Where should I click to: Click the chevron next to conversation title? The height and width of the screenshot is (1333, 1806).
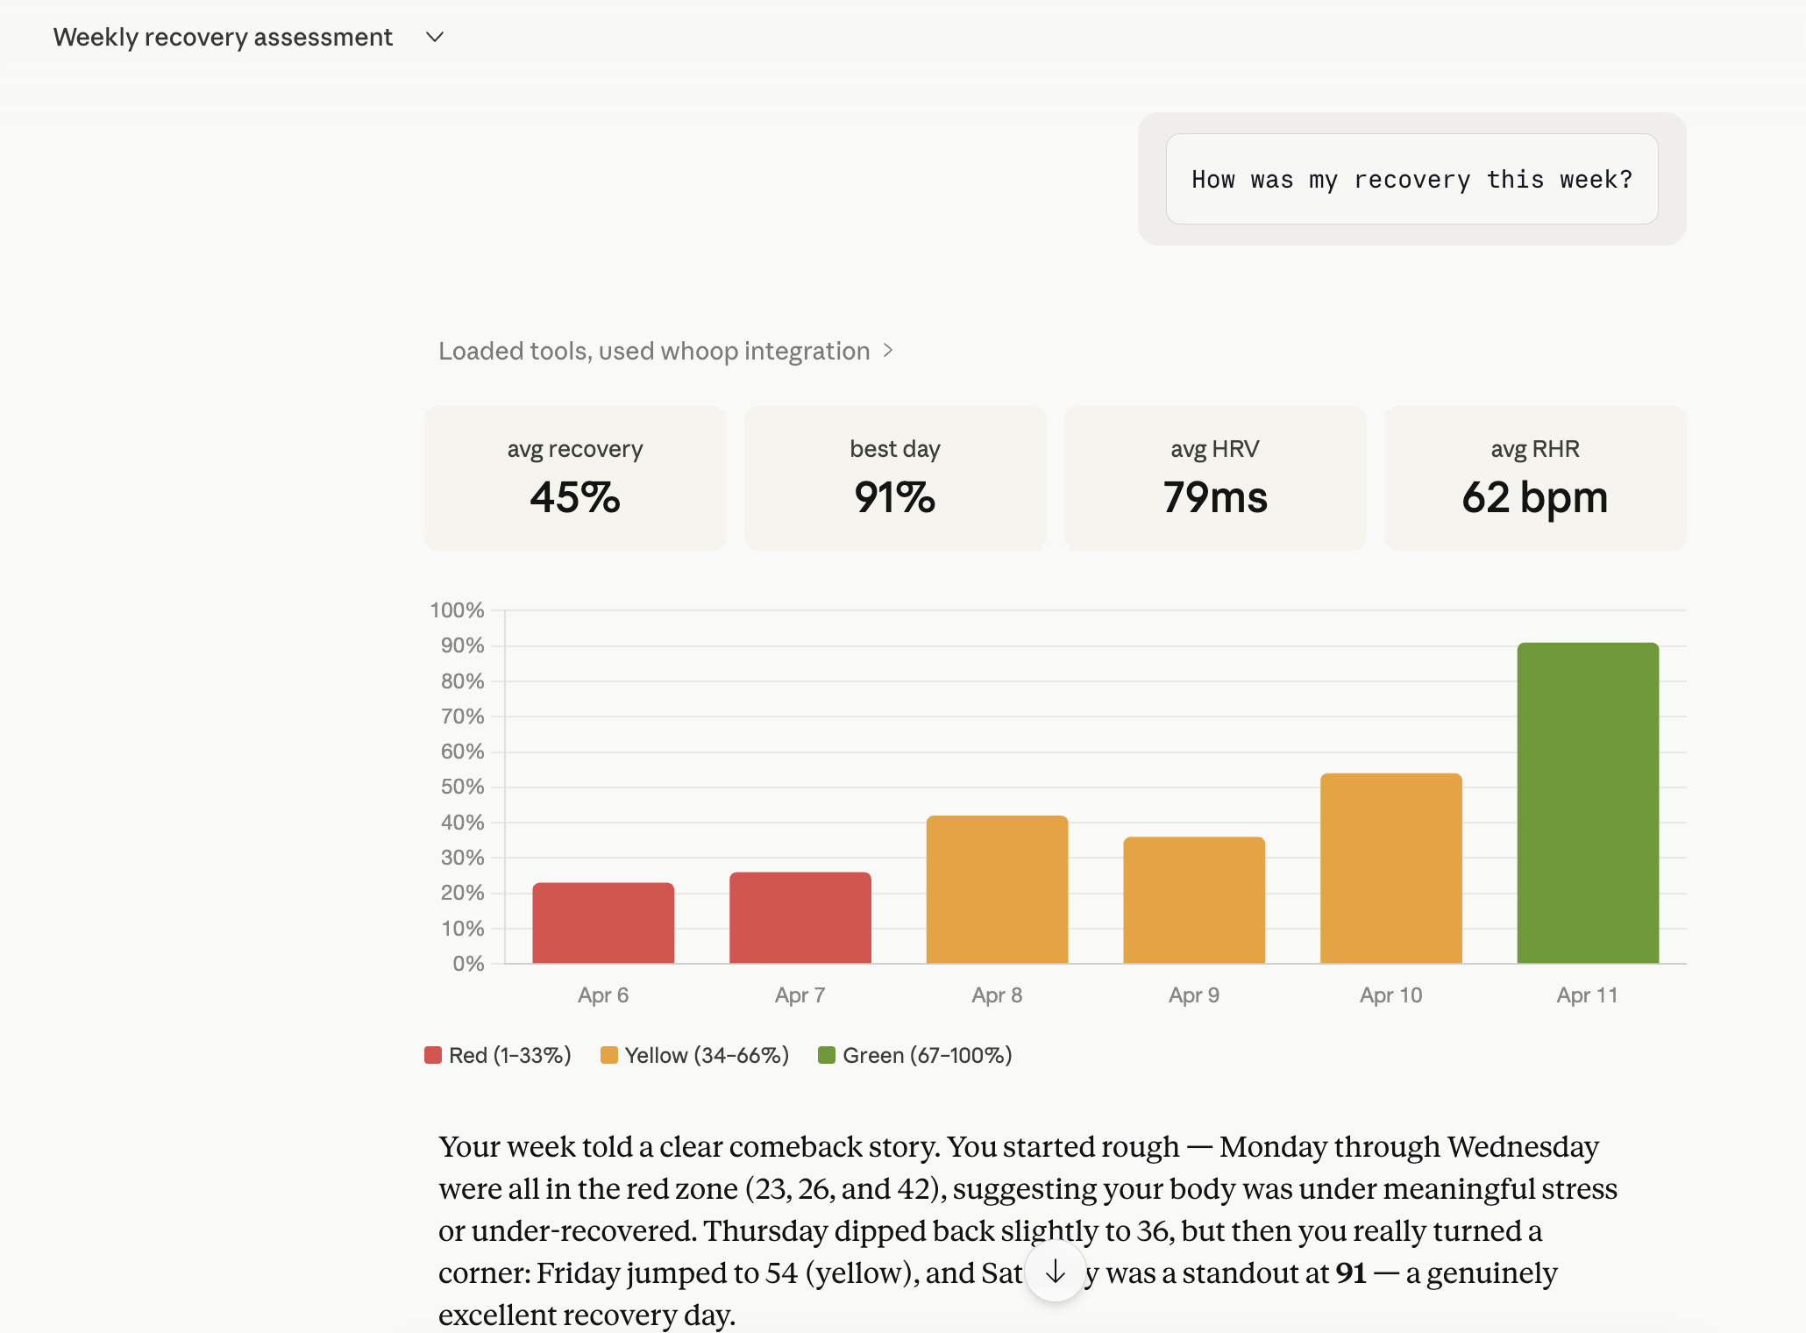coord(434,37)
